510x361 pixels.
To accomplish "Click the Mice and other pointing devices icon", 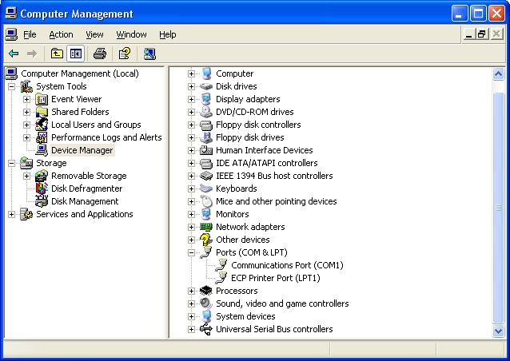I will click(x=206, y=201).
